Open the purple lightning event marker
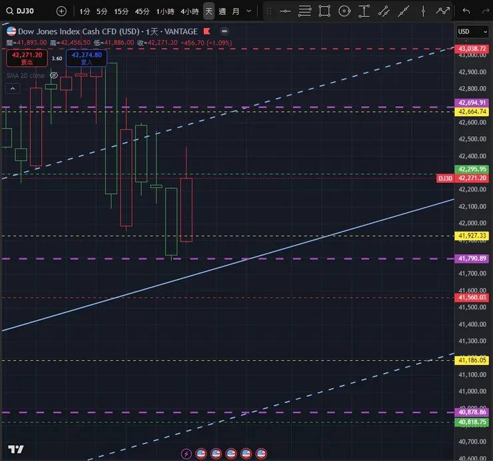The height and width of the screenshot is (461, 493). pos(186,454)
